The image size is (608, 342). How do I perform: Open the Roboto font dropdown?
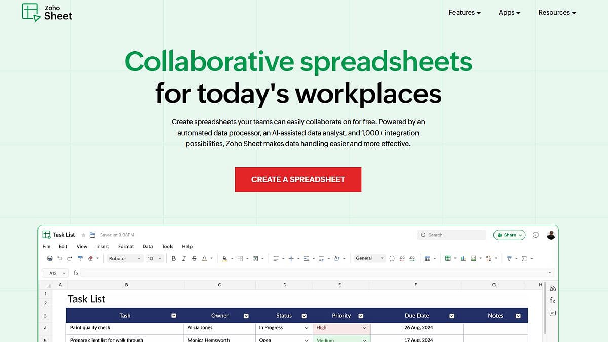pos(125,258)
